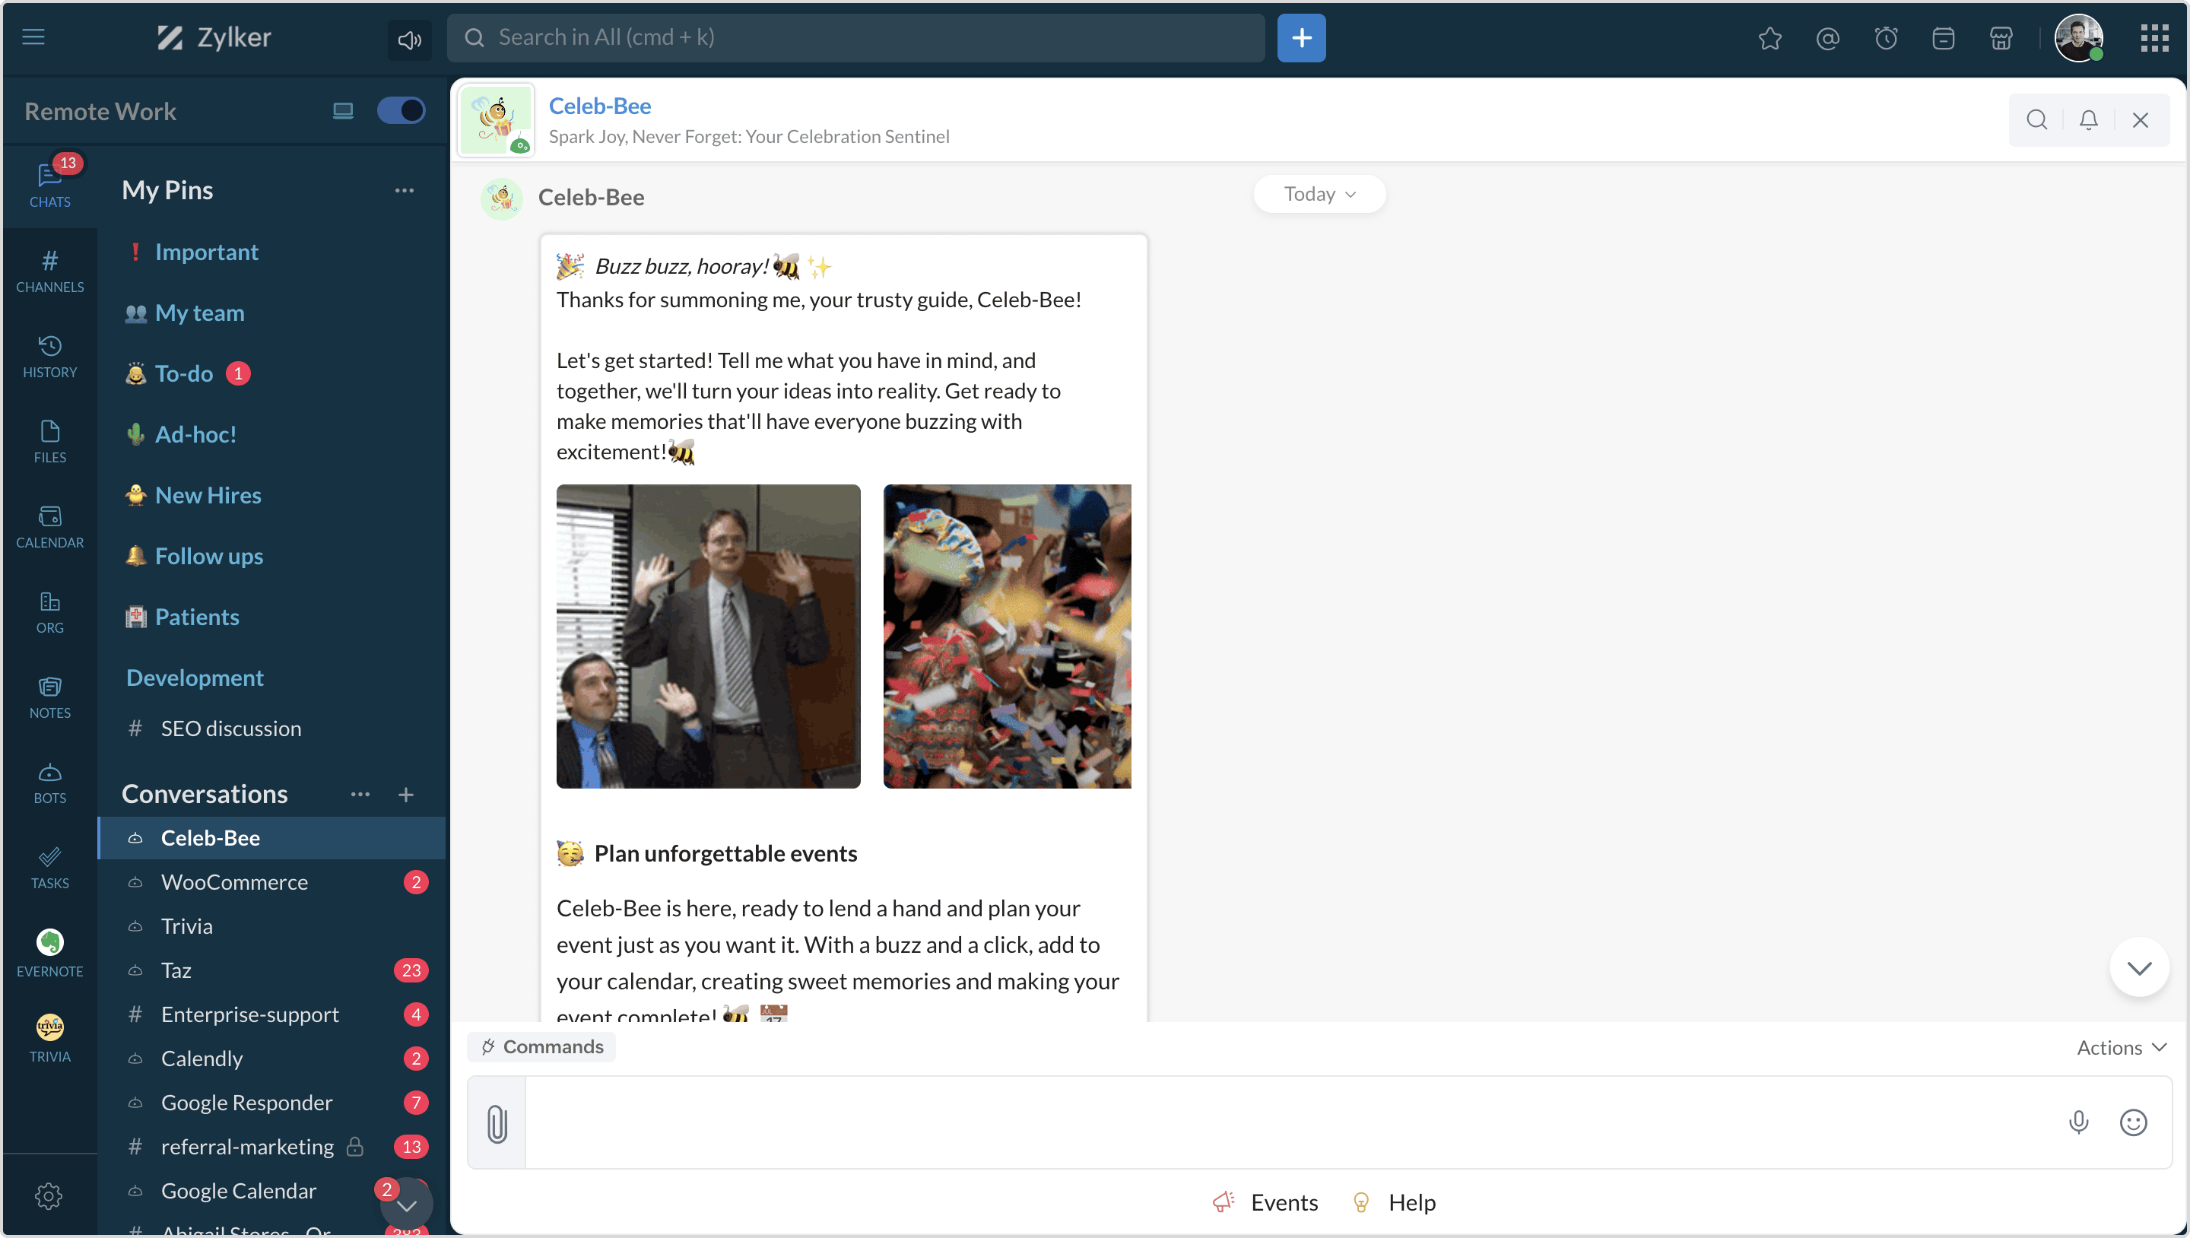Open My Pins more options
This screenshot has width=2190, height=1238.
click(405, 190)
